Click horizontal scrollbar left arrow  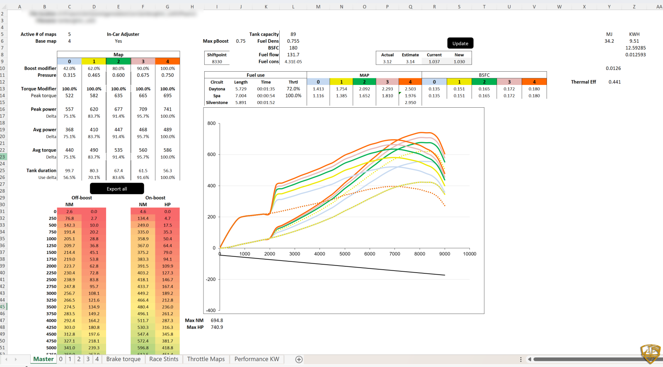click(529, 360)
